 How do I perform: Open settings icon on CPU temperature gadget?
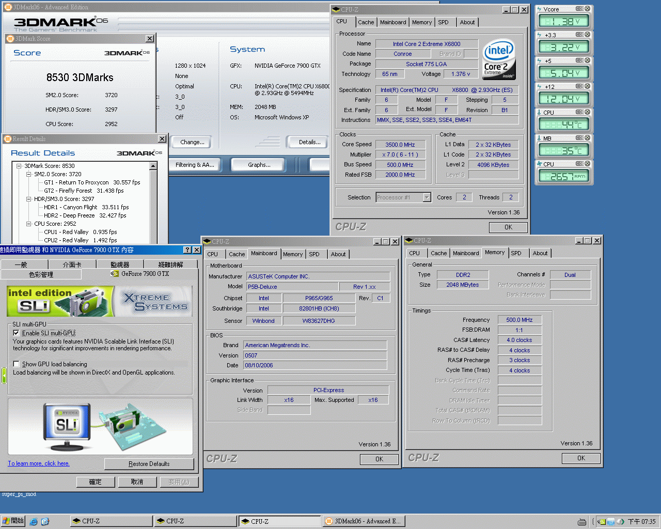579,112
